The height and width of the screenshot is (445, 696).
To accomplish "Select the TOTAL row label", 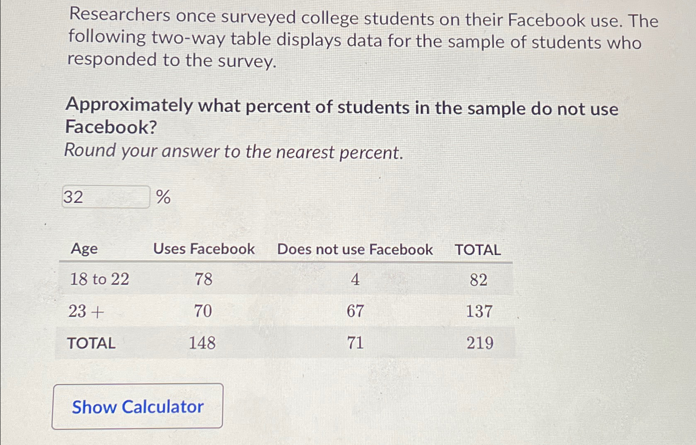I will [92, 342].
